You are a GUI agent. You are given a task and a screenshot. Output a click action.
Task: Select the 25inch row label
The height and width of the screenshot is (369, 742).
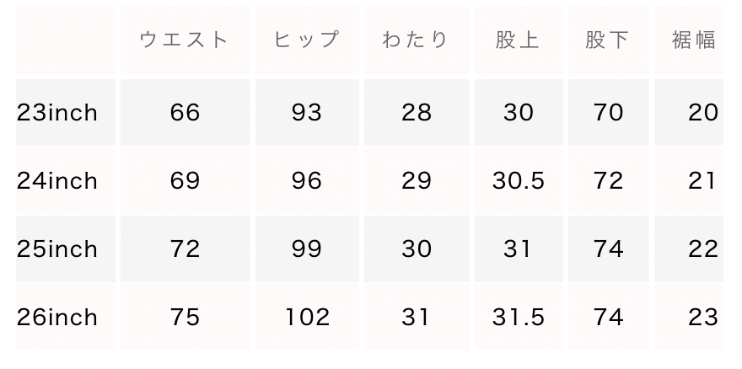click(57, 249)
